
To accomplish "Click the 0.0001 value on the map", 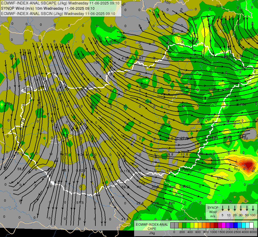I will tap(185, 187).
